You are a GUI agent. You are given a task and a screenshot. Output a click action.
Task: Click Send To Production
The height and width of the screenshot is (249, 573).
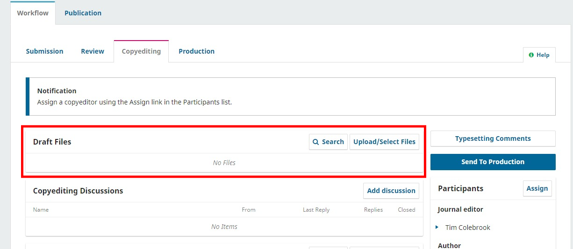tap(493, 162)
